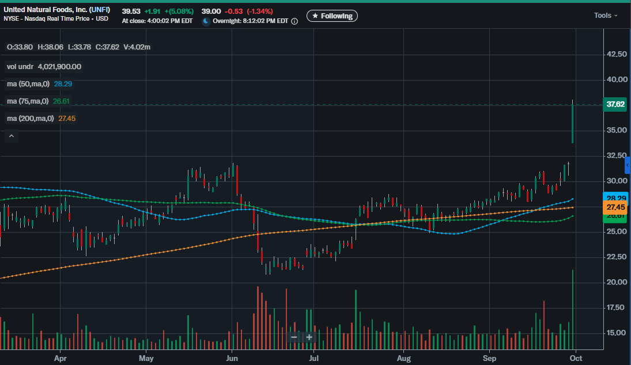Click the overnight moon icon
Screen dimensions: 631x365
206,21
